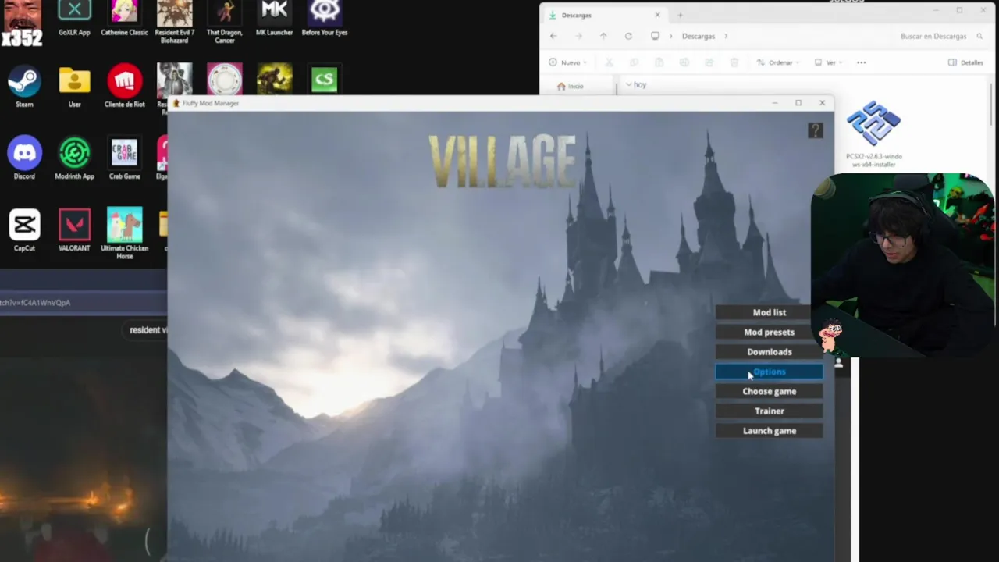The height and width of the screenshot is (562, 999).
Task: Open Before Your Eyes desktop icon
Action: click(324, 19)
